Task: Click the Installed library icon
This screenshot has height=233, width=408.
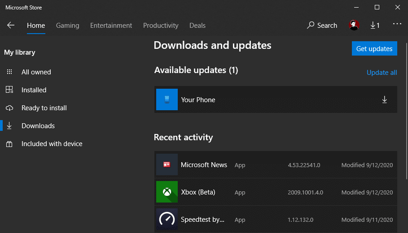Action: (9, 90)
